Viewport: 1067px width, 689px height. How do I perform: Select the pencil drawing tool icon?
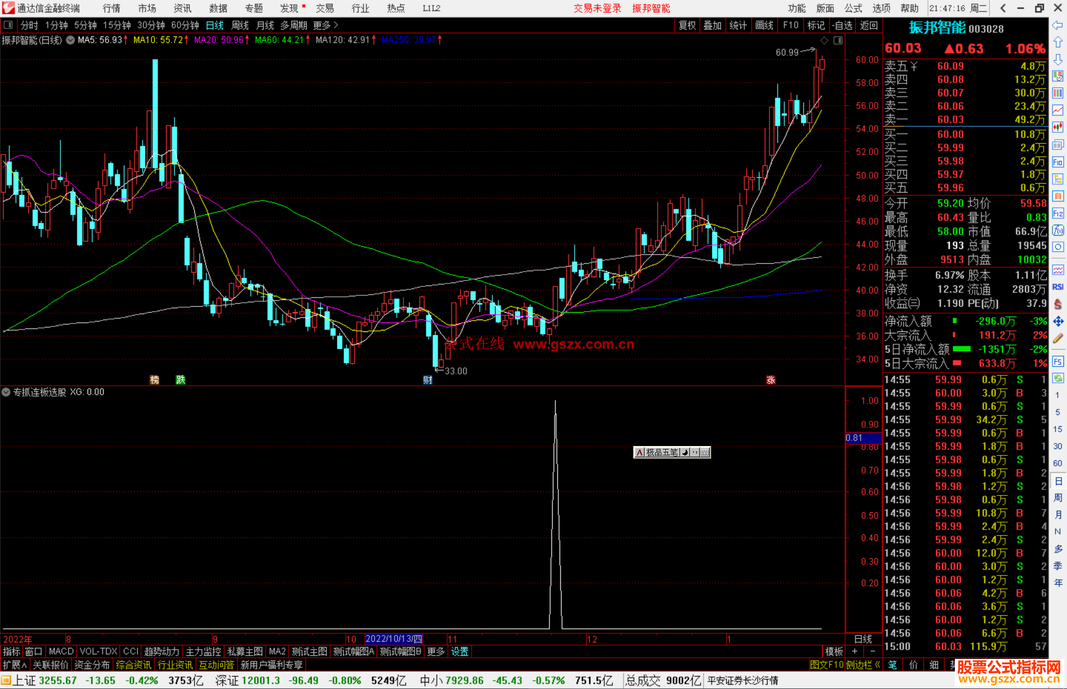click(x=1058, y=339)
